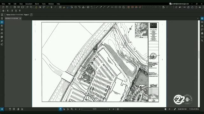Go to the next page
204x114 pixels.
click(110, 109)
